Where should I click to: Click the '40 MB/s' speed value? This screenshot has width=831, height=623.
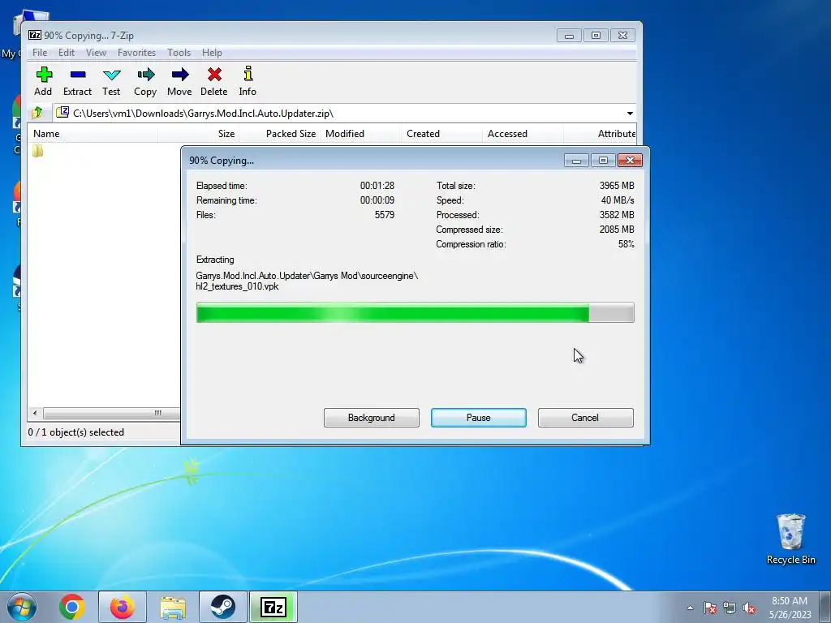click(618, 200)
